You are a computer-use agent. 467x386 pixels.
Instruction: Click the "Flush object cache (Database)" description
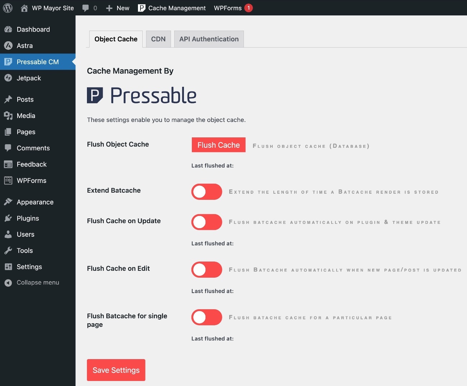311,146
